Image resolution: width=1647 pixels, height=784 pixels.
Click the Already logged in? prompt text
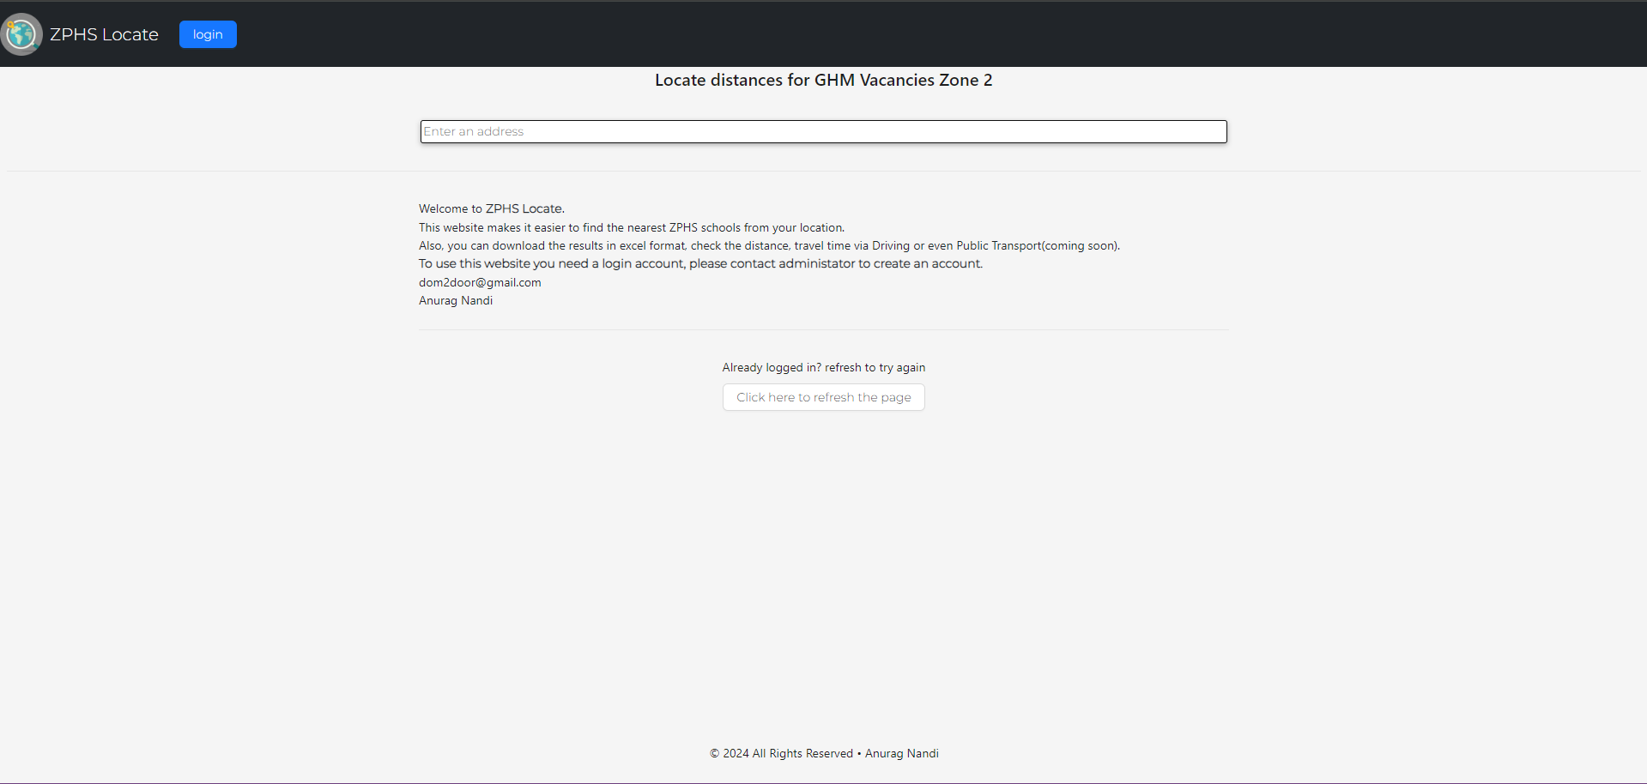(x=772, y=367)
